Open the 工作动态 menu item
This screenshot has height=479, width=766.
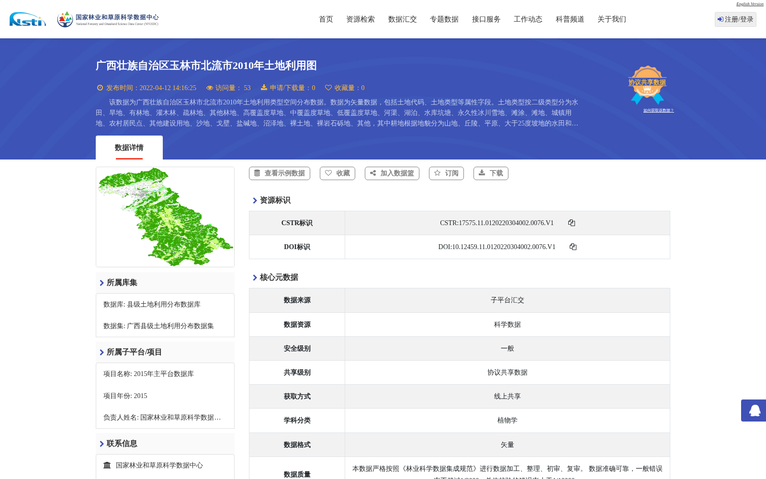click(x=528, y=19)
